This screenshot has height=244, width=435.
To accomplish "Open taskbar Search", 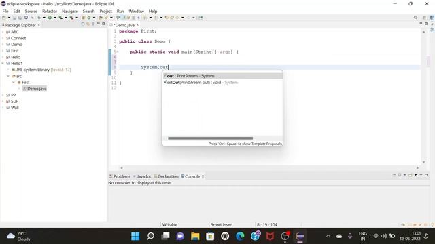I will coord(150,236).
